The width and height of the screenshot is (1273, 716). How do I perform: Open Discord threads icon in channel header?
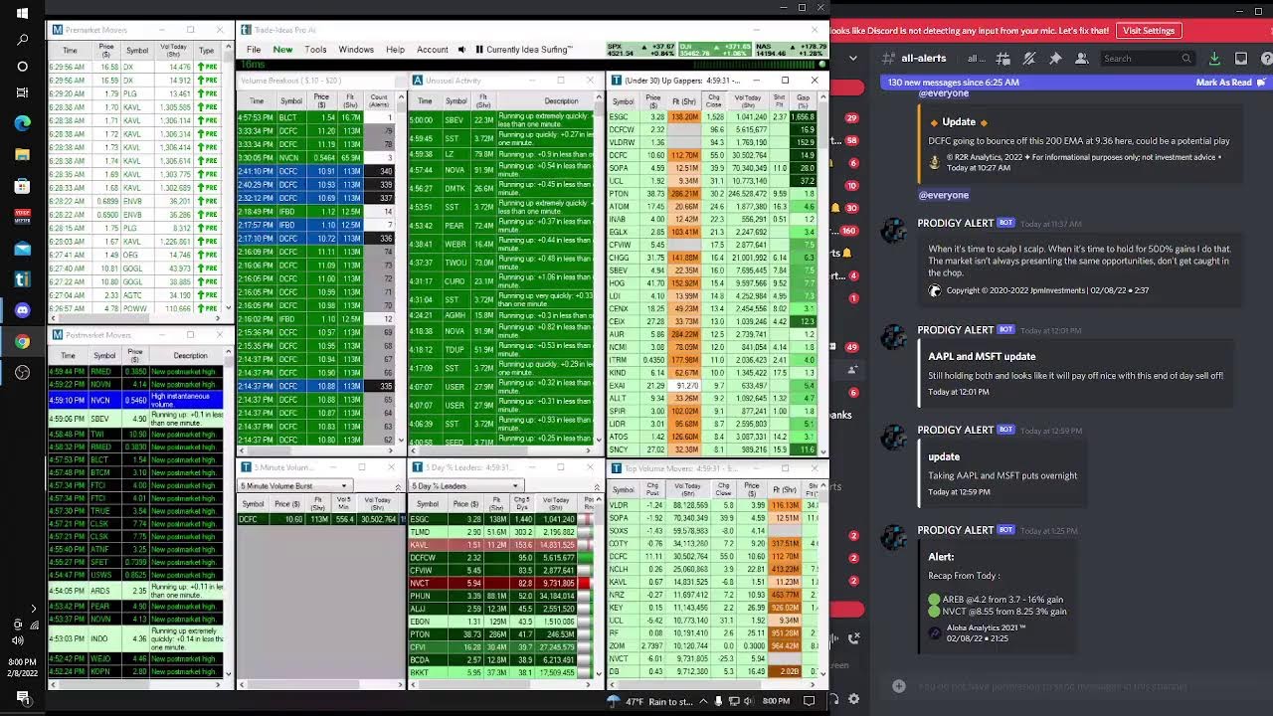click(x=1002, y=59)
